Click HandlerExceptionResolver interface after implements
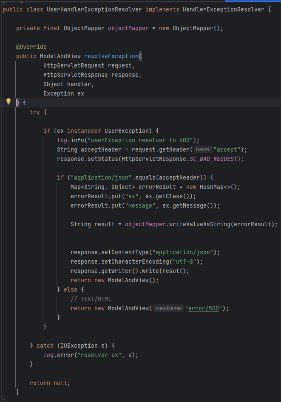Viewport: 281px width, 402px height. [x=224, y=9]
